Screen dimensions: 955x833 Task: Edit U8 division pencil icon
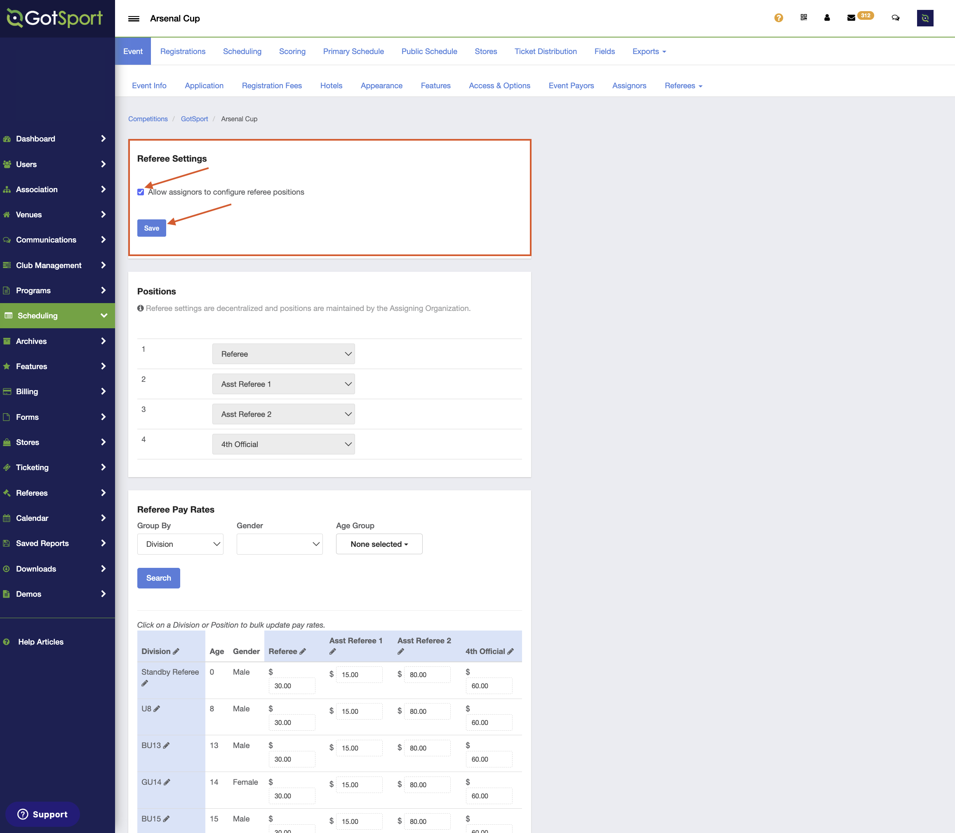(x=157, y=709)
